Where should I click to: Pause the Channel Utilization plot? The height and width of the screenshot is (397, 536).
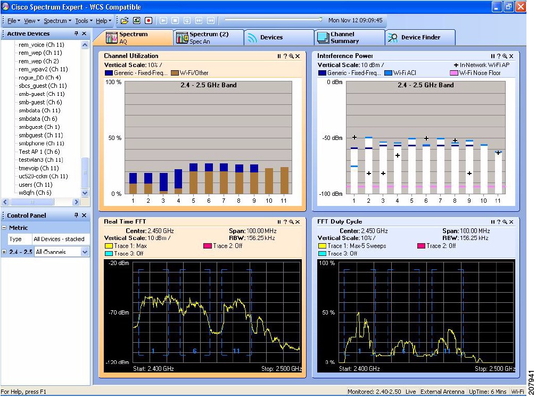[x=279, y=56]
